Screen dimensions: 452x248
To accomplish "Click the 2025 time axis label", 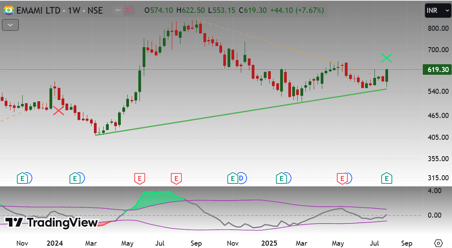I will click(269, 243).
